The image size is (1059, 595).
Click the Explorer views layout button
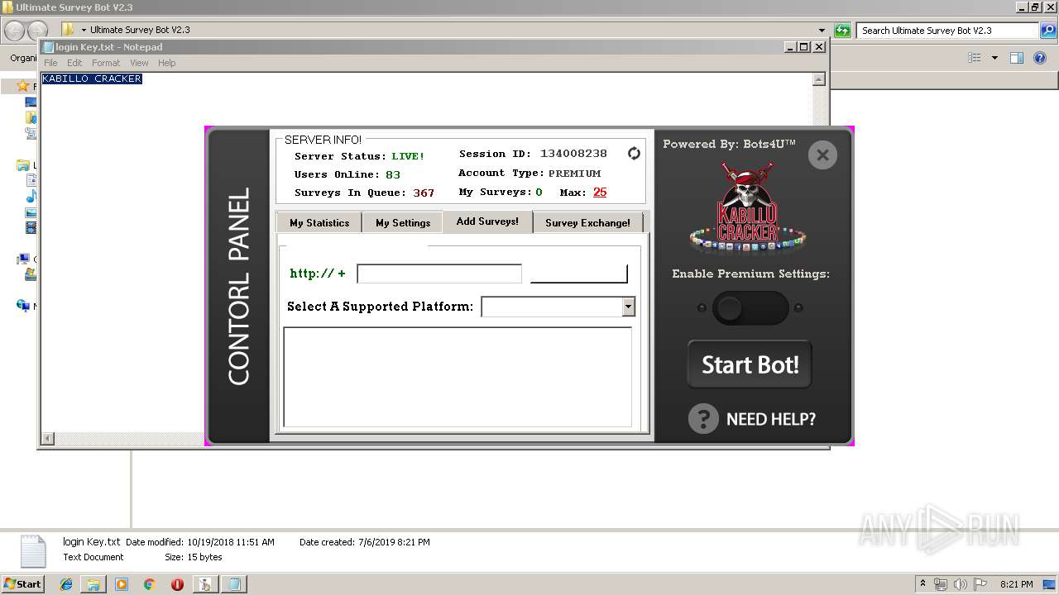click(975, 58)
